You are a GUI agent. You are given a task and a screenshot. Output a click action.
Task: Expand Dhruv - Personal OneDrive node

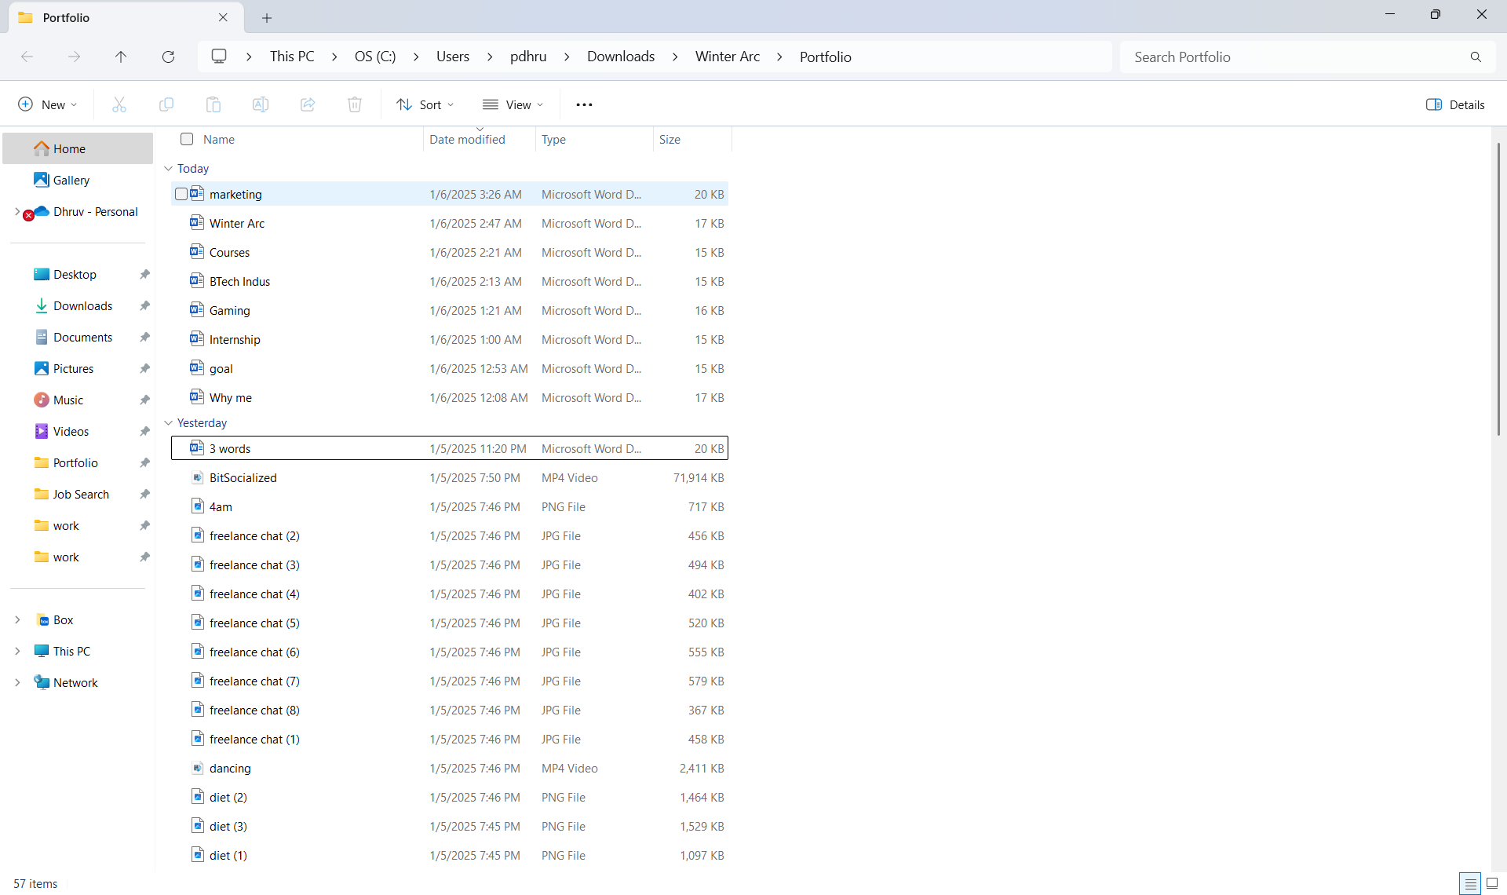coord(16,211)
